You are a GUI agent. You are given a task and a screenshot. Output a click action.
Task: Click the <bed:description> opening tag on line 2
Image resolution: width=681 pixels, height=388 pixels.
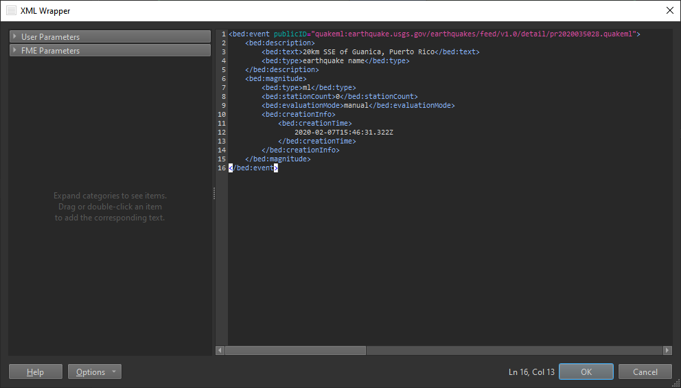(x=280, y=43)
